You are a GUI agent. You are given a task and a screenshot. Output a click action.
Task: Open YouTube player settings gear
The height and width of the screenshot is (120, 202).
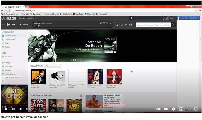(x=173, y=109)
